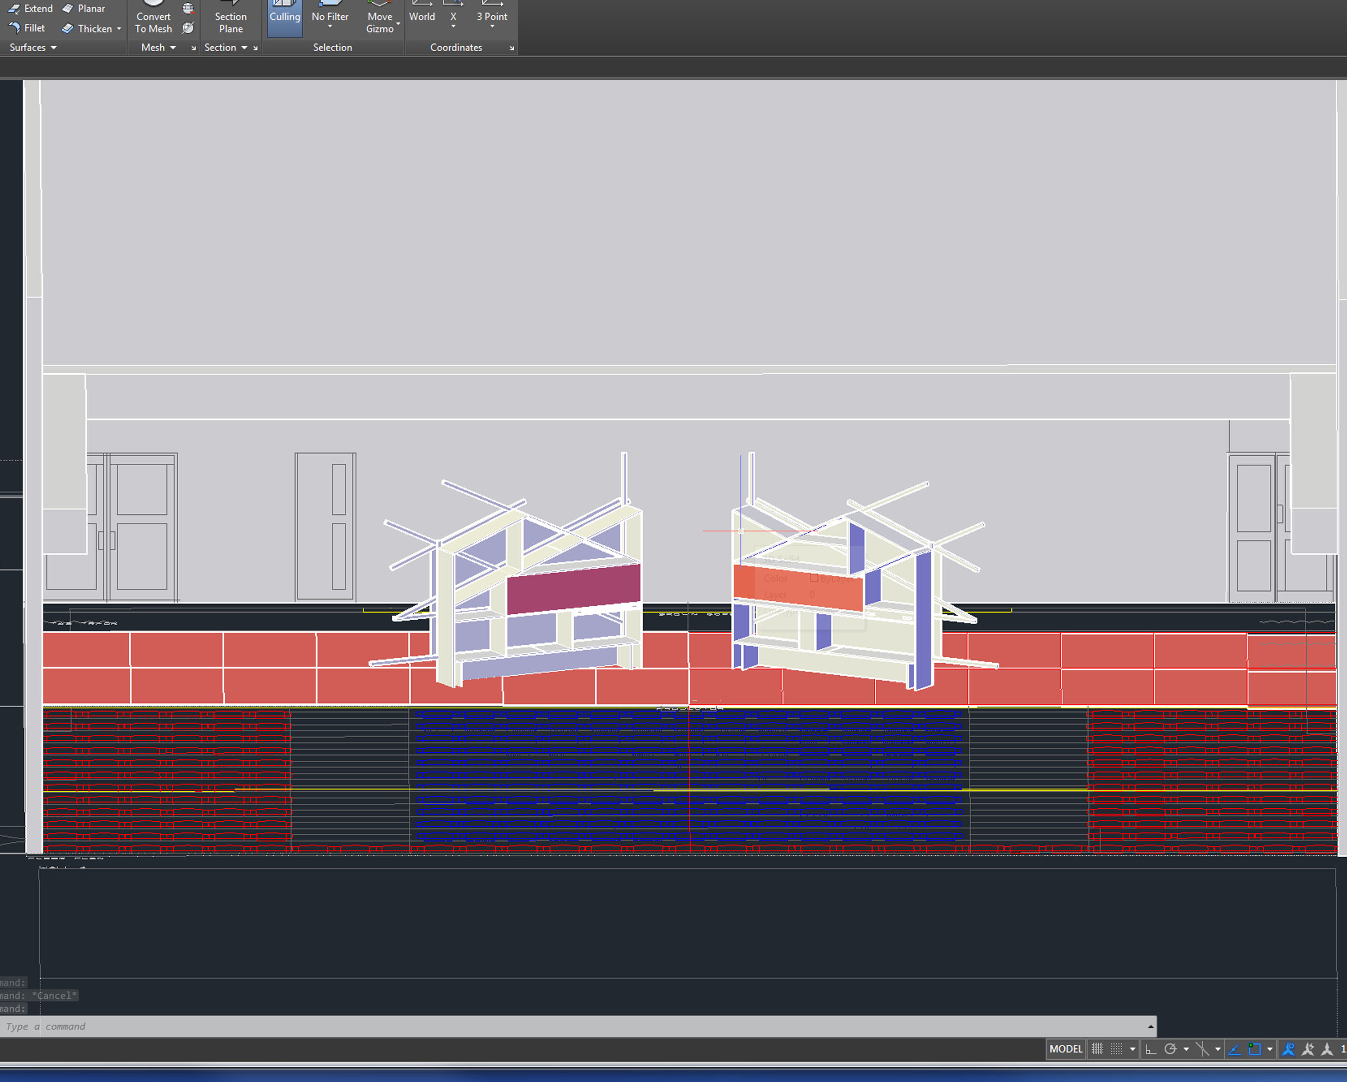Open polar tracking settings dropdown arrow
The image size is (1347, 1082).
pyautogui.click(x=1186, y=1049)
